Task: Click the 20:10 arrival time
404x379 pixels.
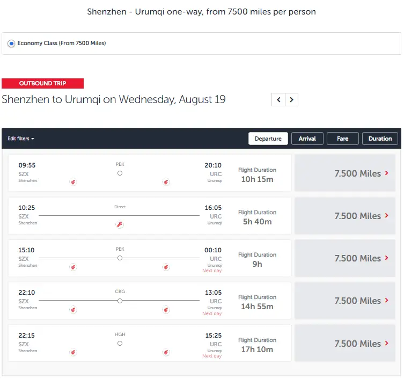Action: point(213,165)
